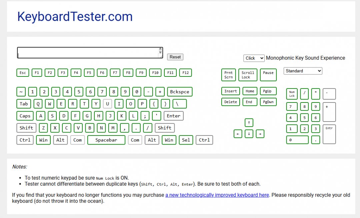Toggle the Num Lck key
This screenshot has width=360, height=218.
click(292, 94)
